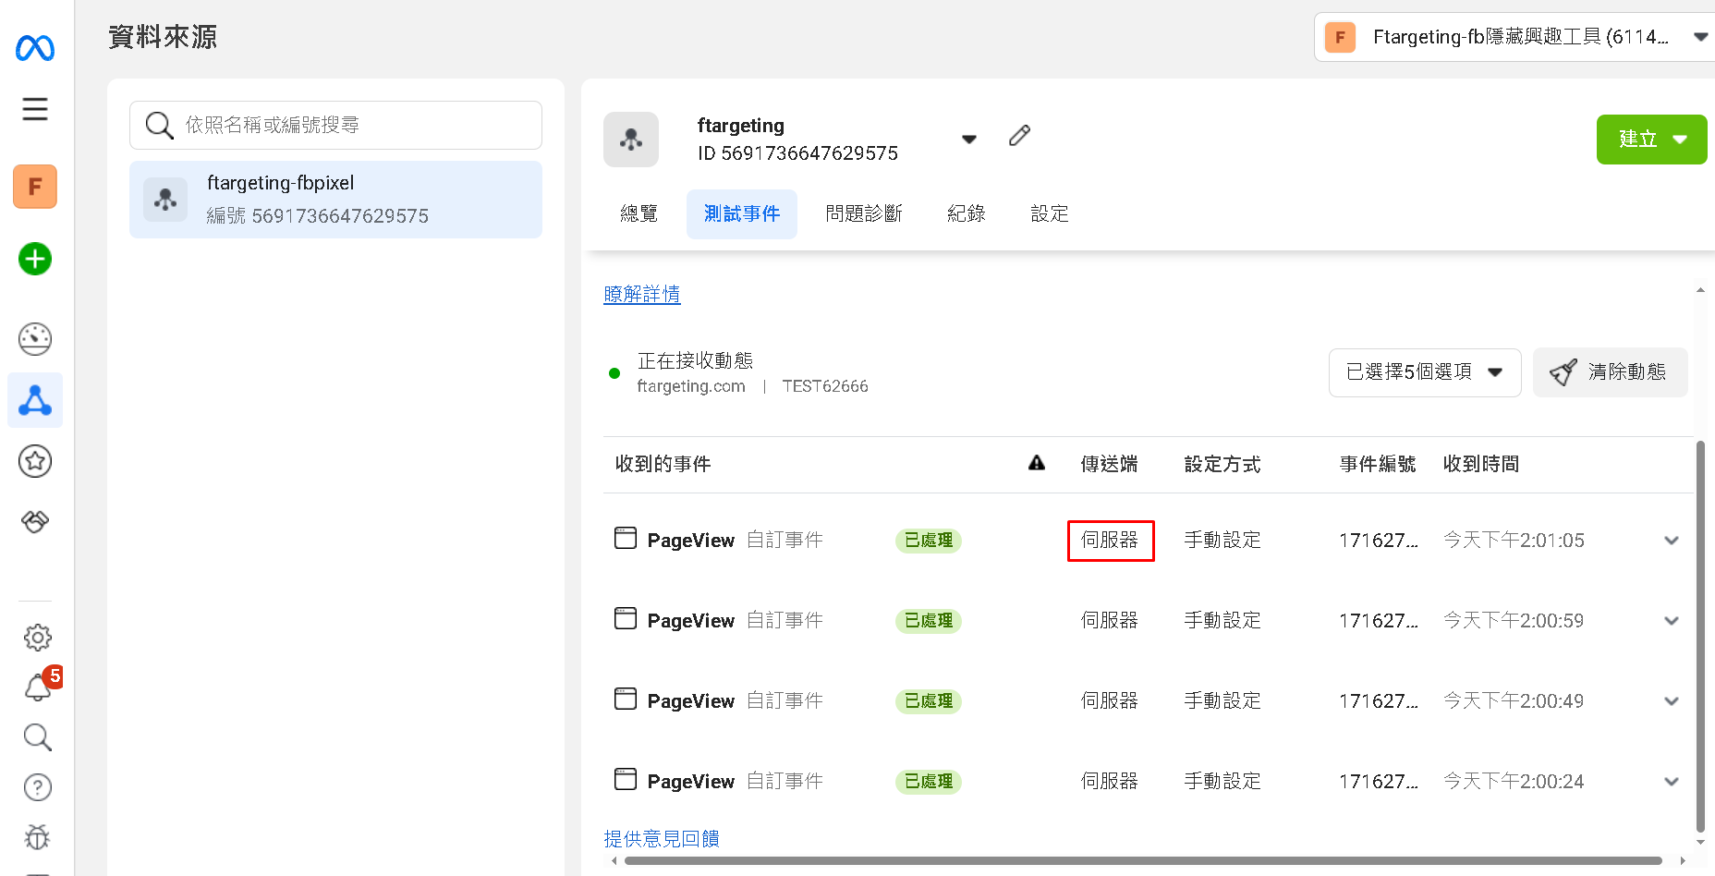Screen dimensions: 1715x876
Task: Focus the 依照名稱或編號搜尋 search field
Action: 335,125
